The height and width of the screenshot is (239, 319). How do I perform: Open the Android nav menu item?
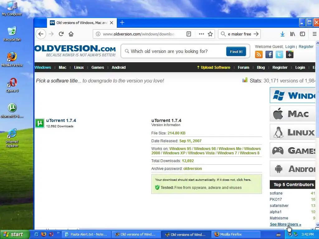point(119,68)
